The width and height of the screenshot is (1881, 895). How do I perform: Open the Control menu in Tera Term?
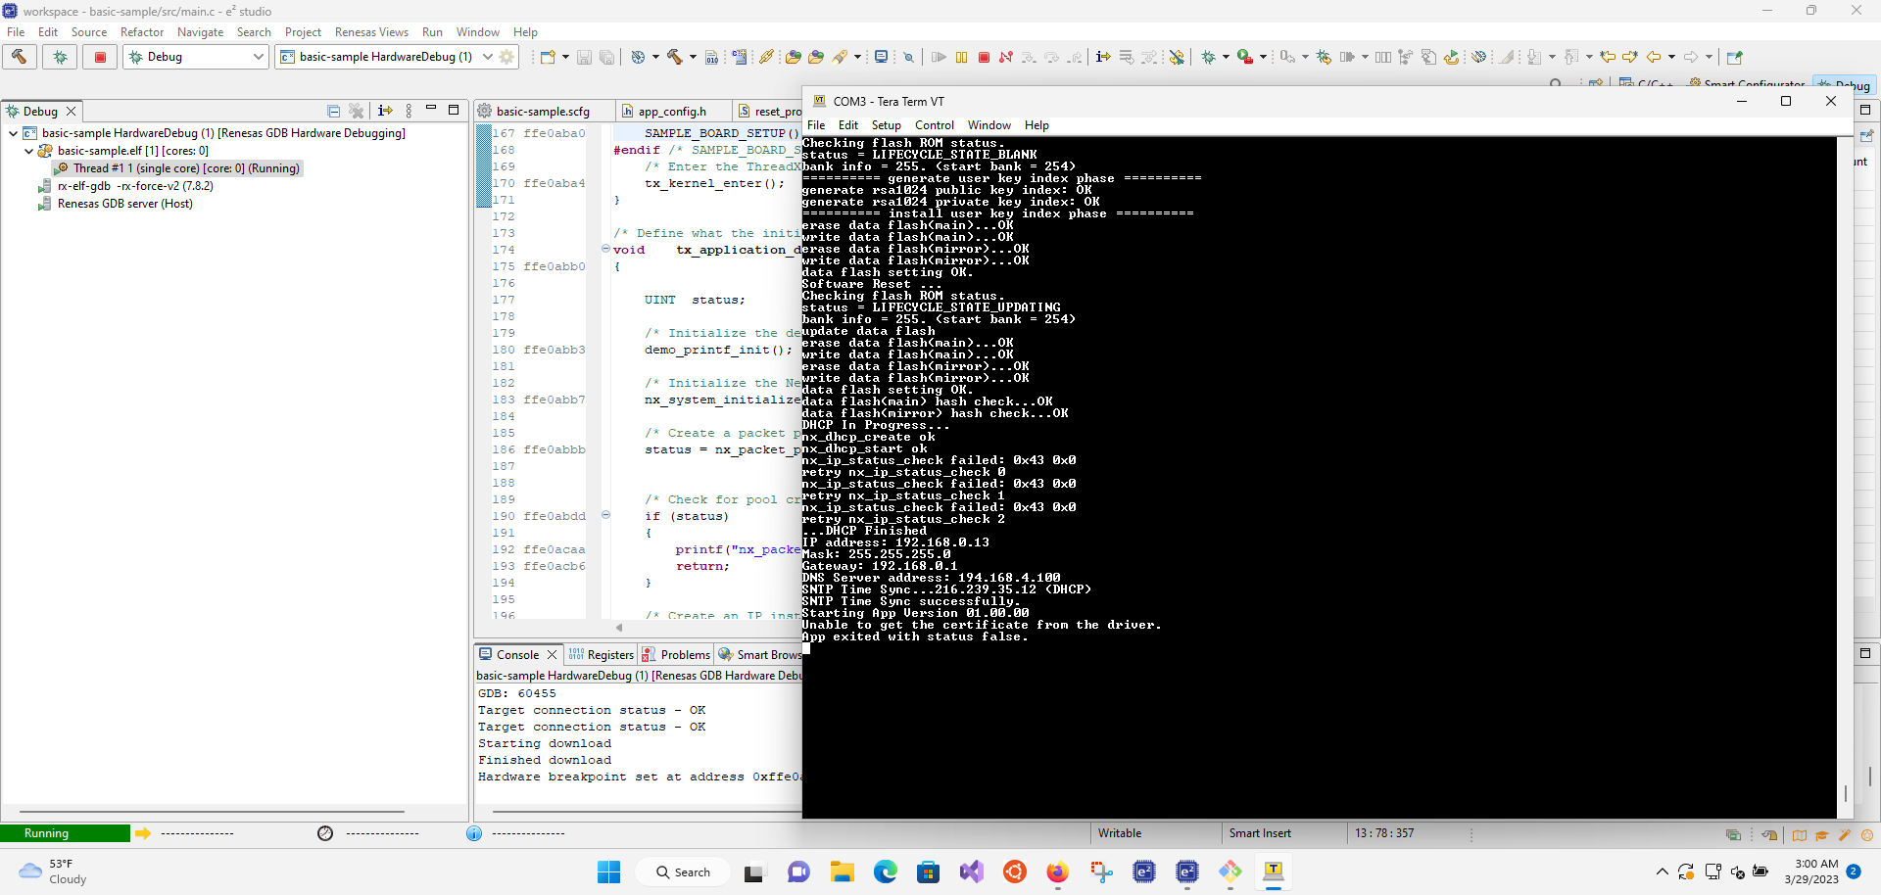point(934,125)
